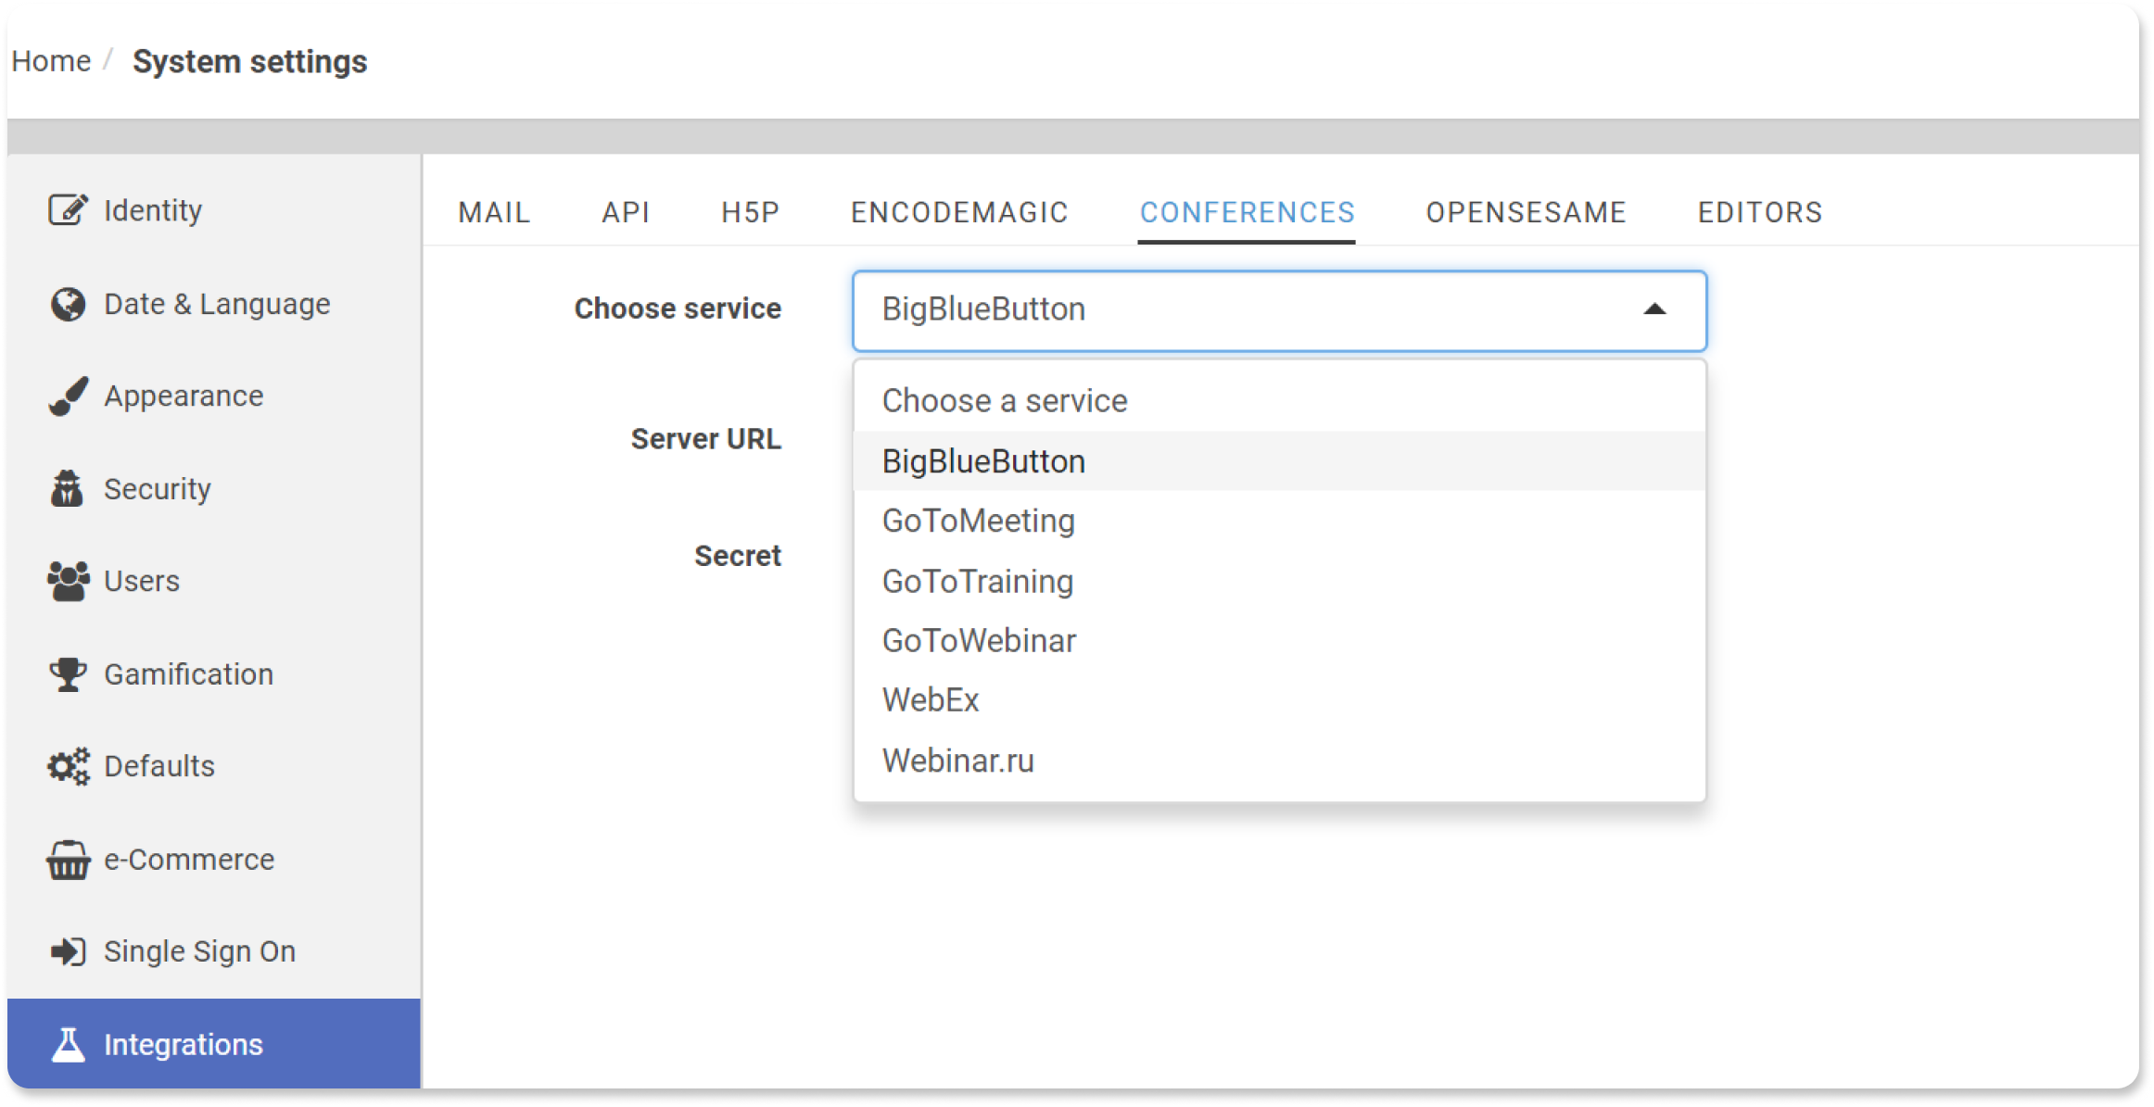Image resolution: width=2154 pixels, height=1107 pixels.
Task: Click the Server URL label
Action: pos(706,439)
